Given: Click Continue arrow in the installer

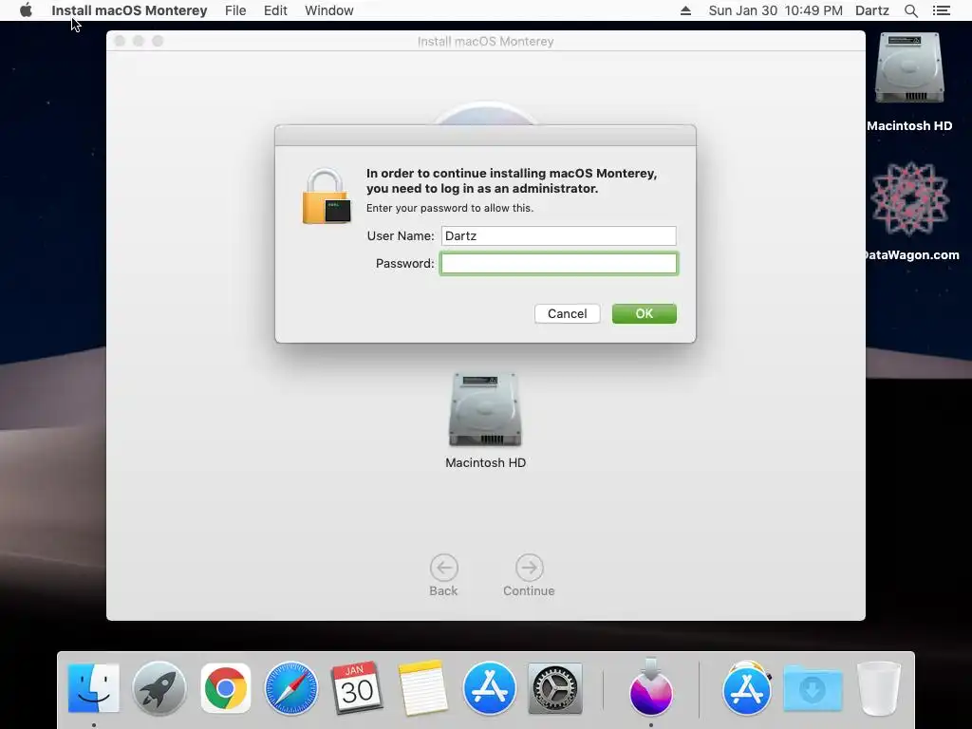Looking at the screenshot, I should click(x=529, y=576).
